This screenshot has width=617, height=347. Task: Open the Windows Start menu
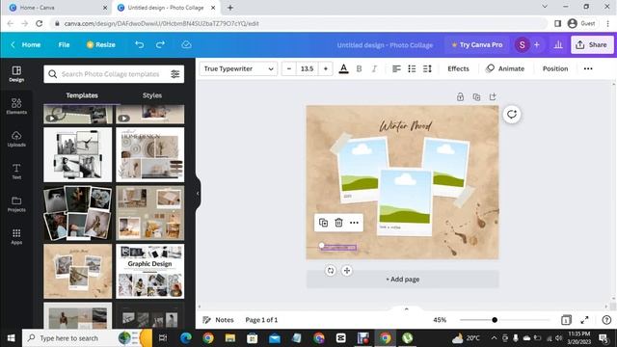pyautogui.click(x=11, y=338)
